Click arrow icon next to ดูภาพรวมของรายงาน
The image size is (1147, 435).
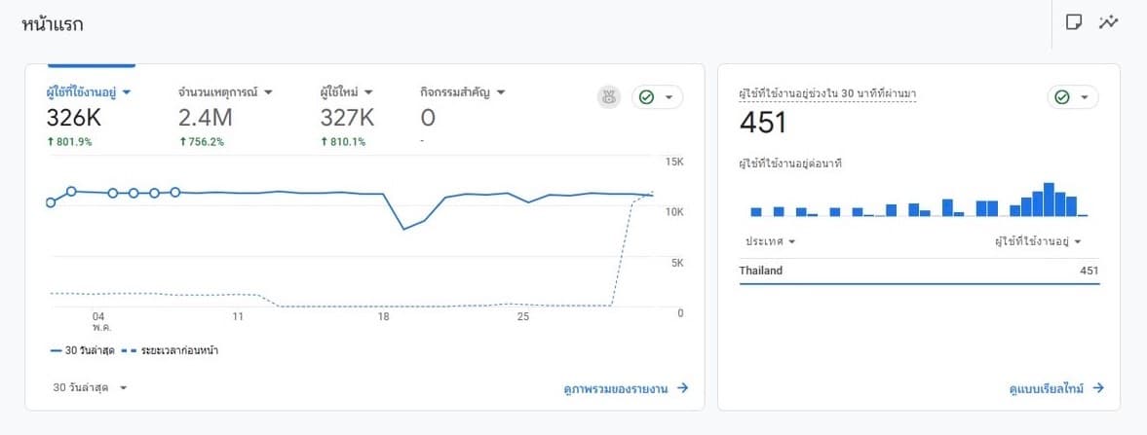683,387
